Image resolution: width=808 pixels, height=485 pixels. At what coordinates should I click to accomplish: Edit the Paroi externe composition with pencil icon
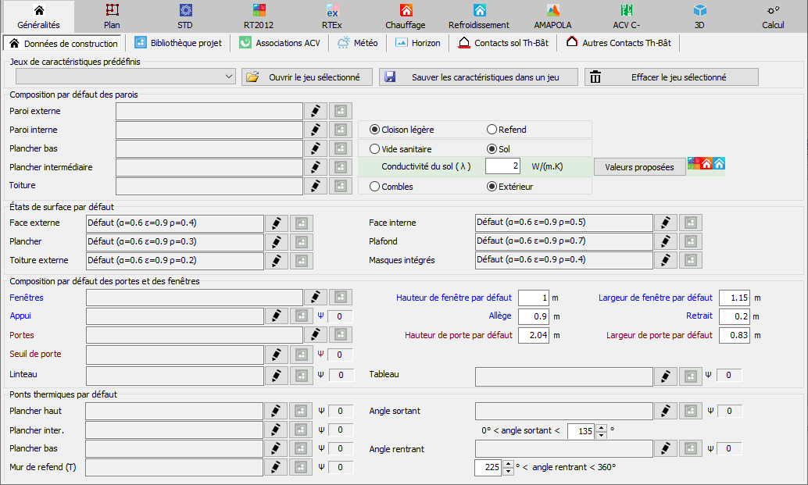[315, 111]
